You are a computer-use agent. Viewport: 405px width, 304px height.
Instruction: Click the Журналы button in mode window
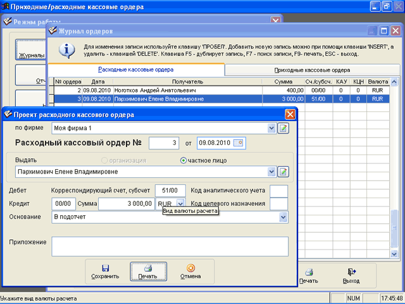(x=31, y=49)
